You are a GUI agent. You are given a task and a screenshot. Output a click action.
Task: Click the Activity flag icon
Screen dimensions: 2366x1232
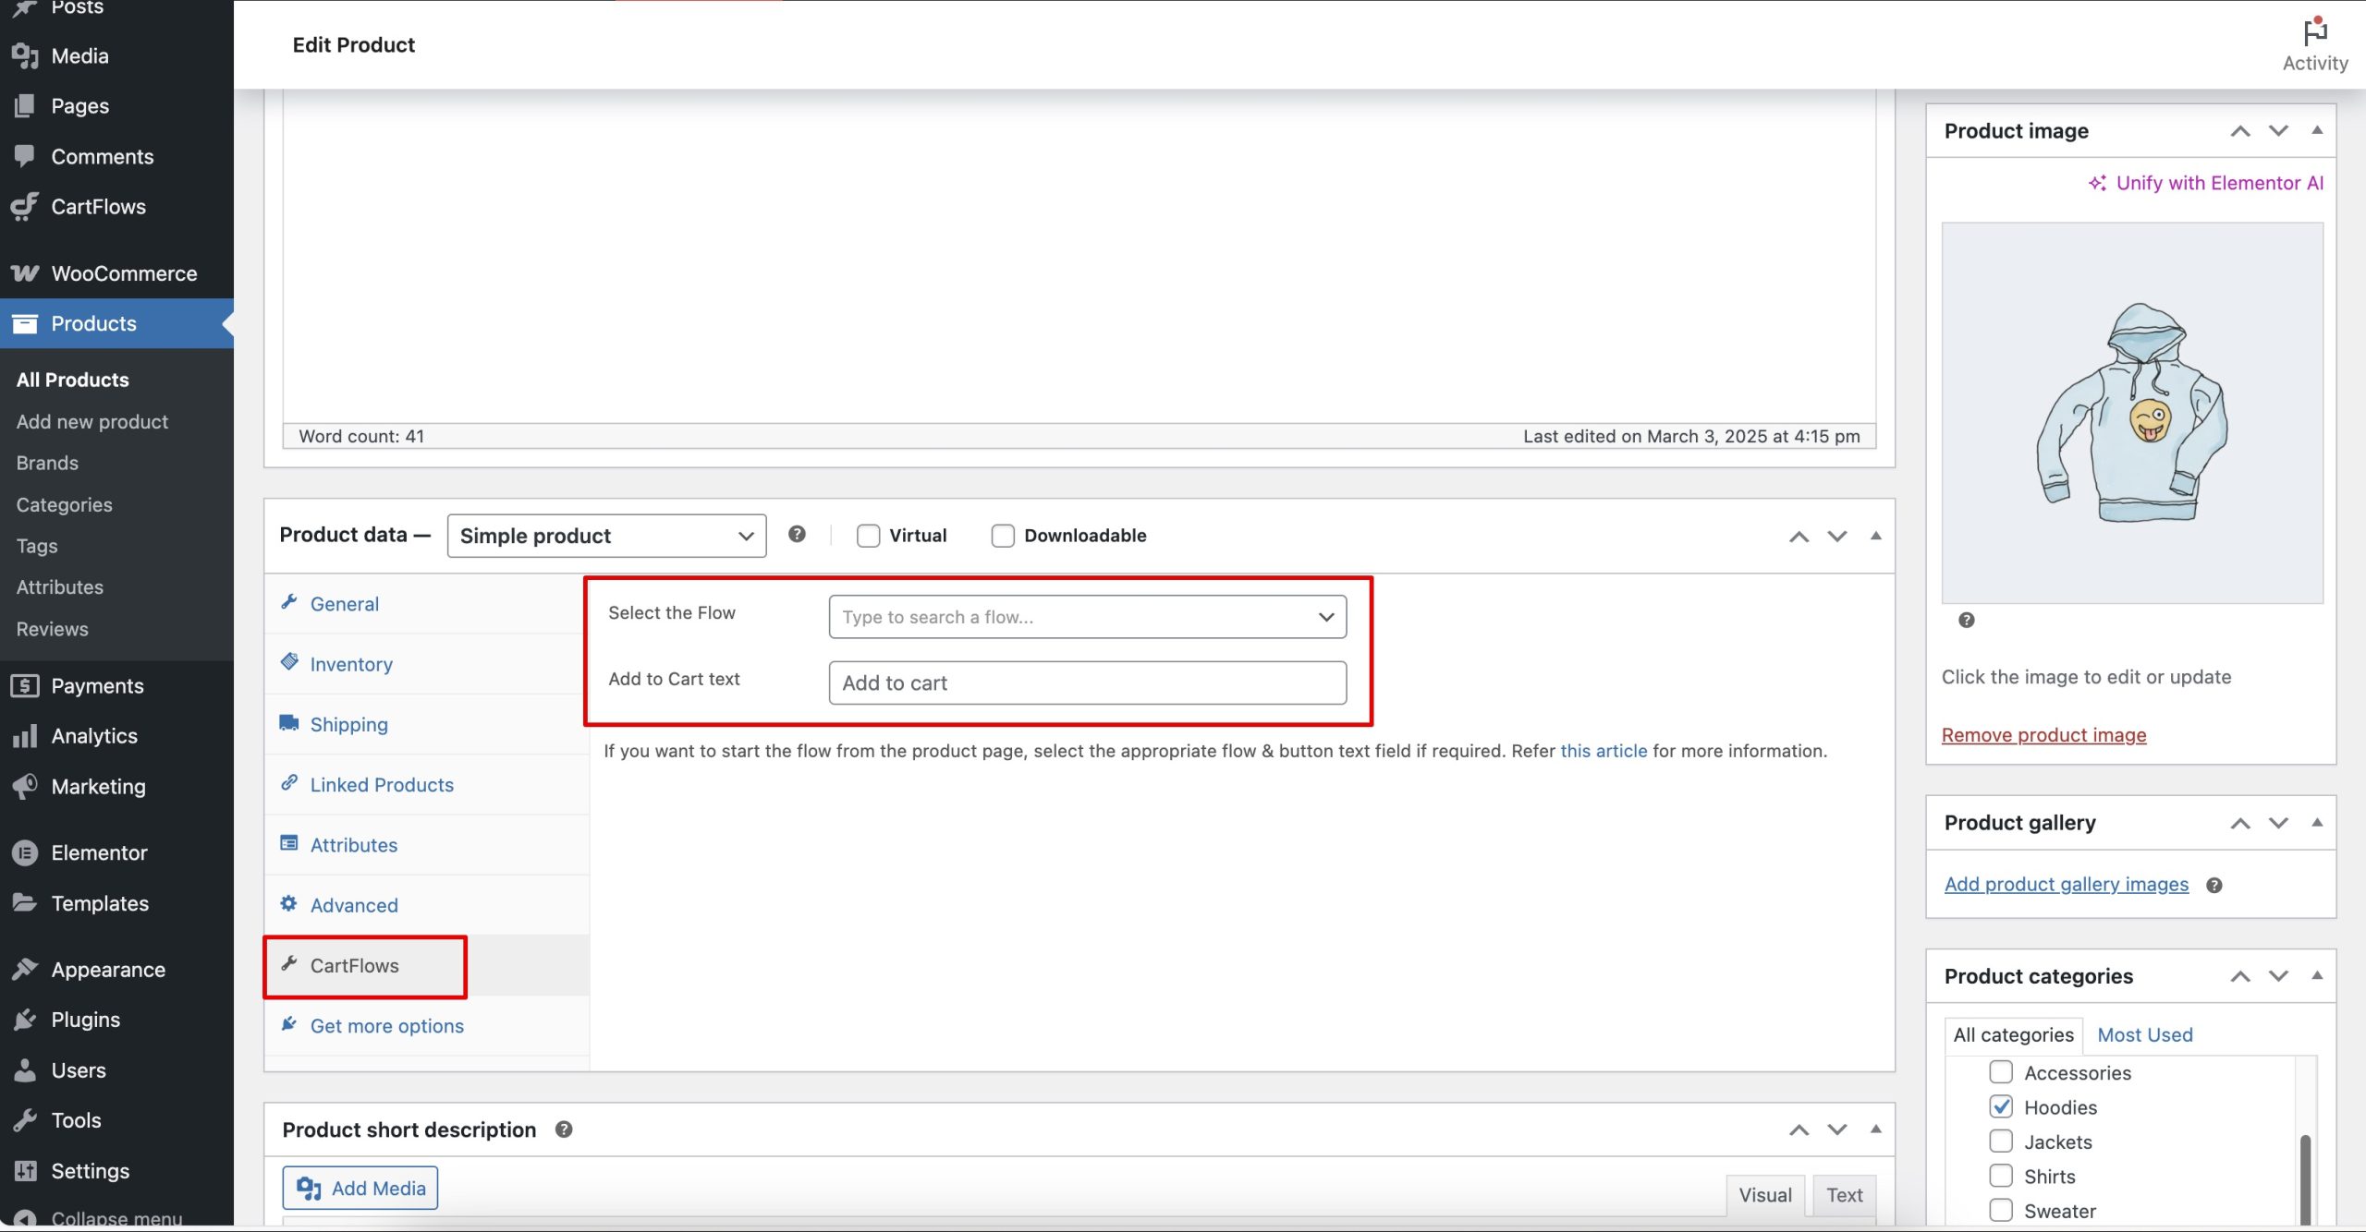[2314, 33]
